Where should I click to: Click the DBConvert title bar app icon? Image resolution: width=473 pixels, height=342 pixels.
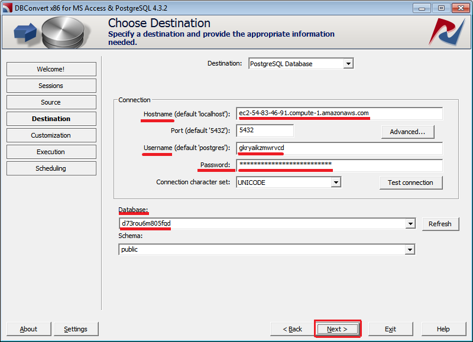[x=7, y=8]
